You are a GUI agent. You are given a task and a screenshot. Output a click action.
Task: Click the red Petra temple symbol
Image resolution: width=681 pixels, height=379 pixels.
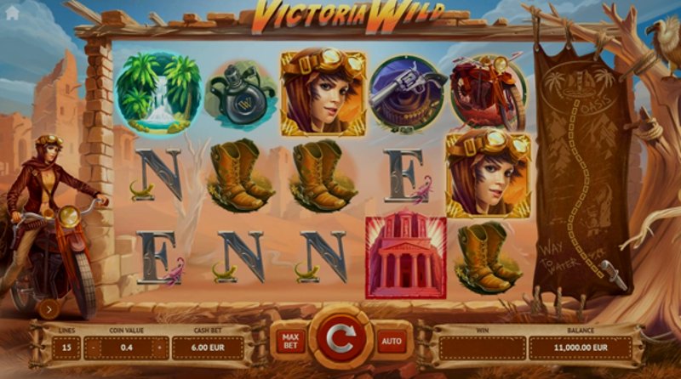[406, 257]
